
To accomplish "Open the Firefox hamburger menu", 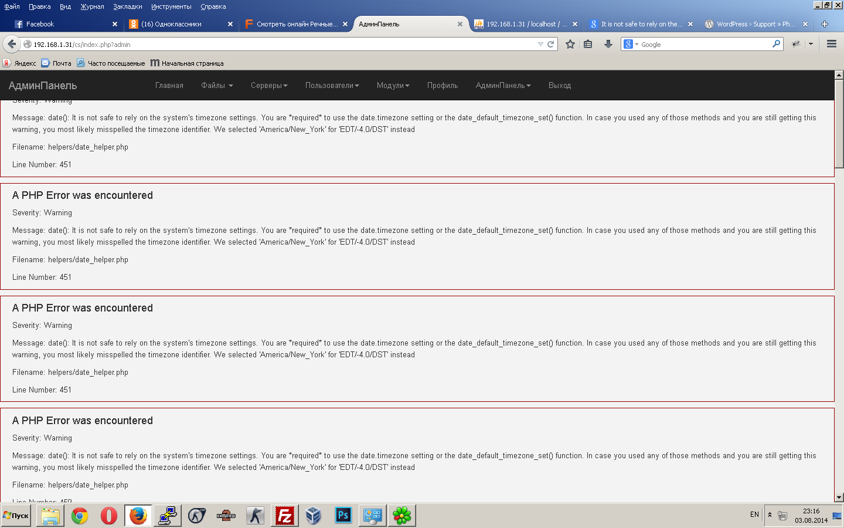I will tap(831, 44).
